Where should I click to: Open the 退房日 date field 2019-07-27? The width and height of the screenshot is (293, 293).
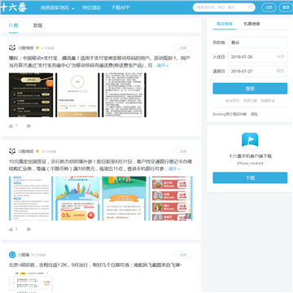257,71
